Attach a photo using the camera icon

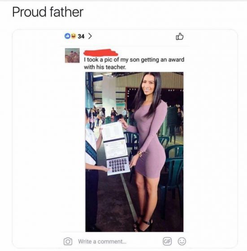68,241
